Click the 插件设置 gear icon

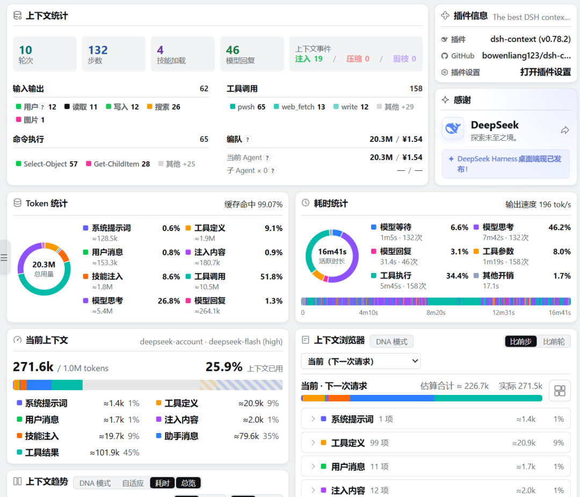point(445,72)
